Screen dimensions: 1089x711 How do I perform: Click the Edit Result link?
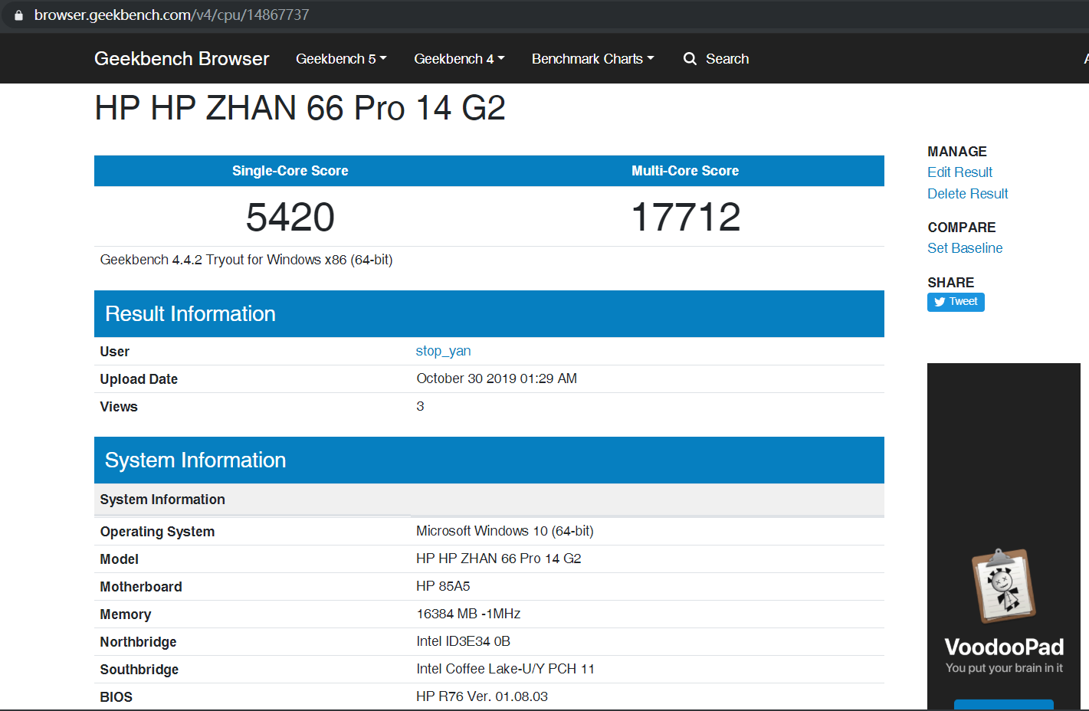tap(959, 172)
